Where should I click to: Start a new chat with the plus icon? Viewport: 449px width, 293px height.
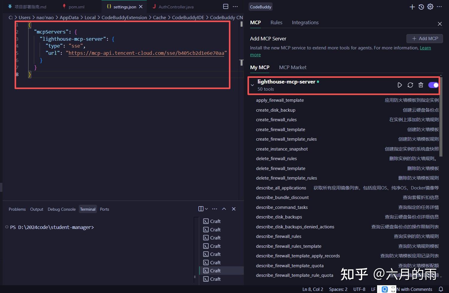(412, 7)
